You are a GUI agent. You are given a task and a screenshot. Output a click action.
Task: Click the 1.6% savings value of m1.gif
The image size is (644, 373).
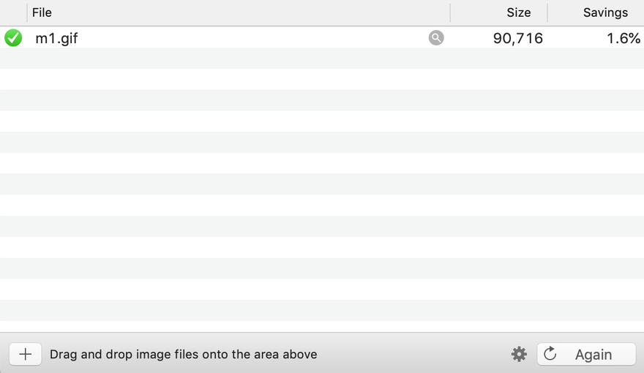624,38
